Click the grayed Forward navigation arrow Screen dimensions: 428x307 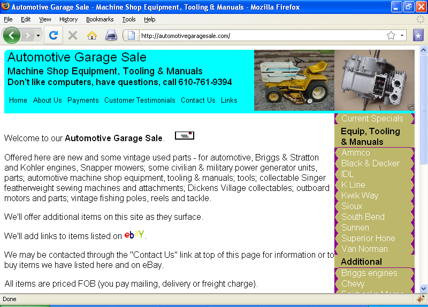27,35
